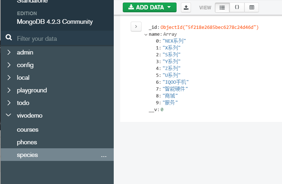Expand the playground database
282x184 pixels.
click(x=9, y=90)
